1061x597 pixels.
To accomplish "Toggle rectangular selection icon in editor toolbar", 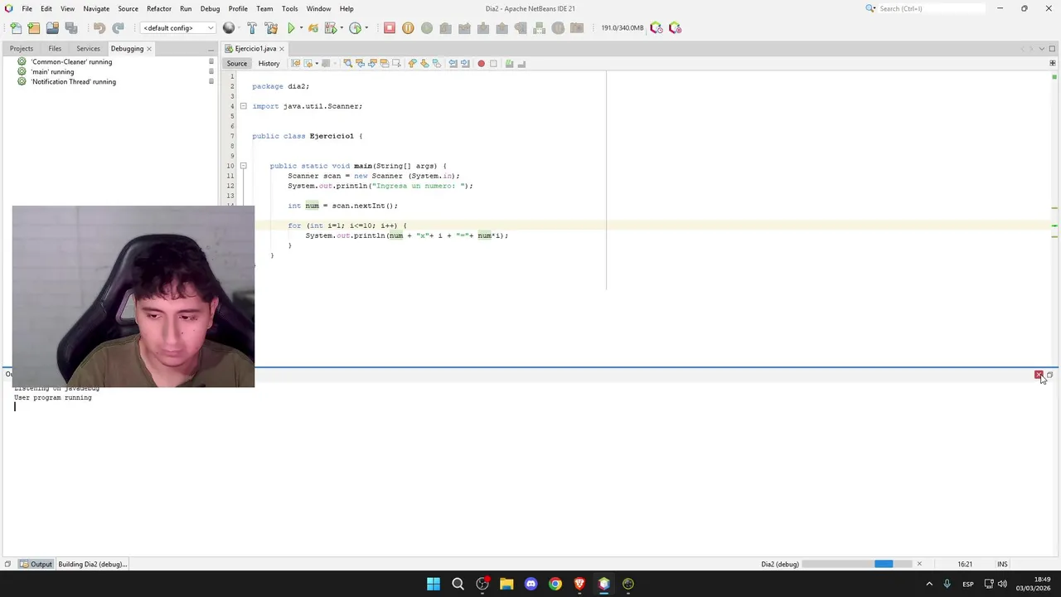I will (x=396, y=63).
